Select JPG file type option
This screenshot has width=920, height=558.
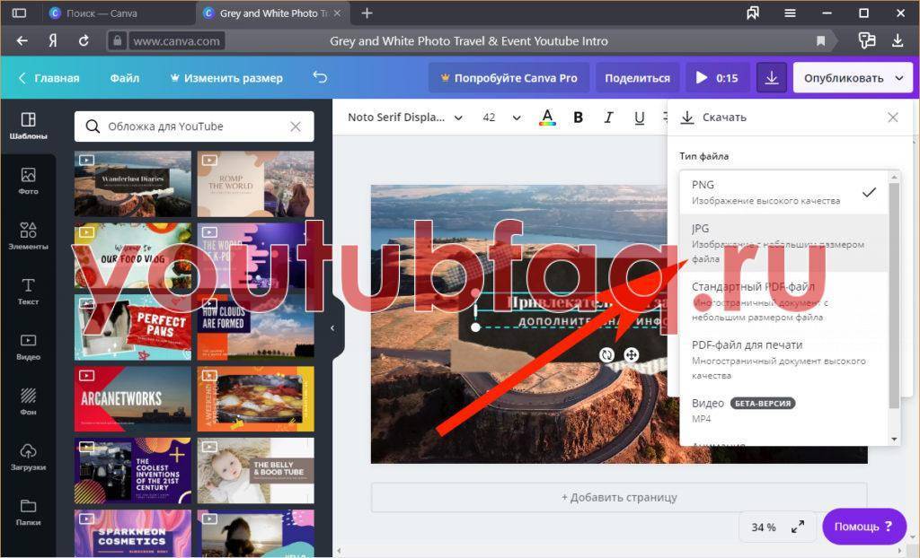click(778, 243)
